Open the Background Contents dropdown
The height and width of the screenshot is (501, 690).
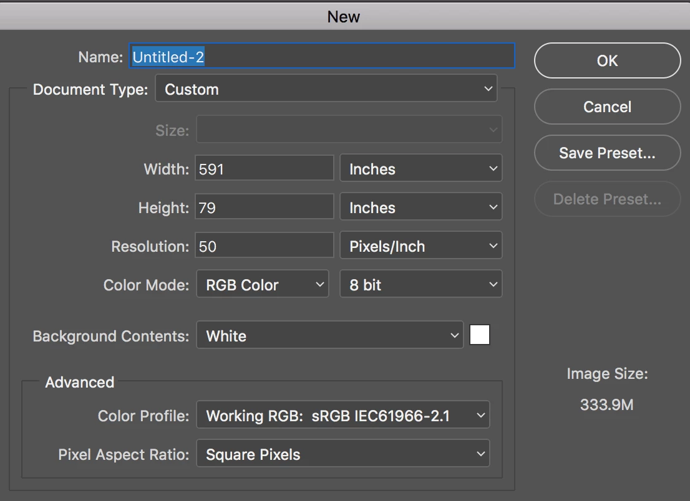pyautogui.click(x=329, y=336)
